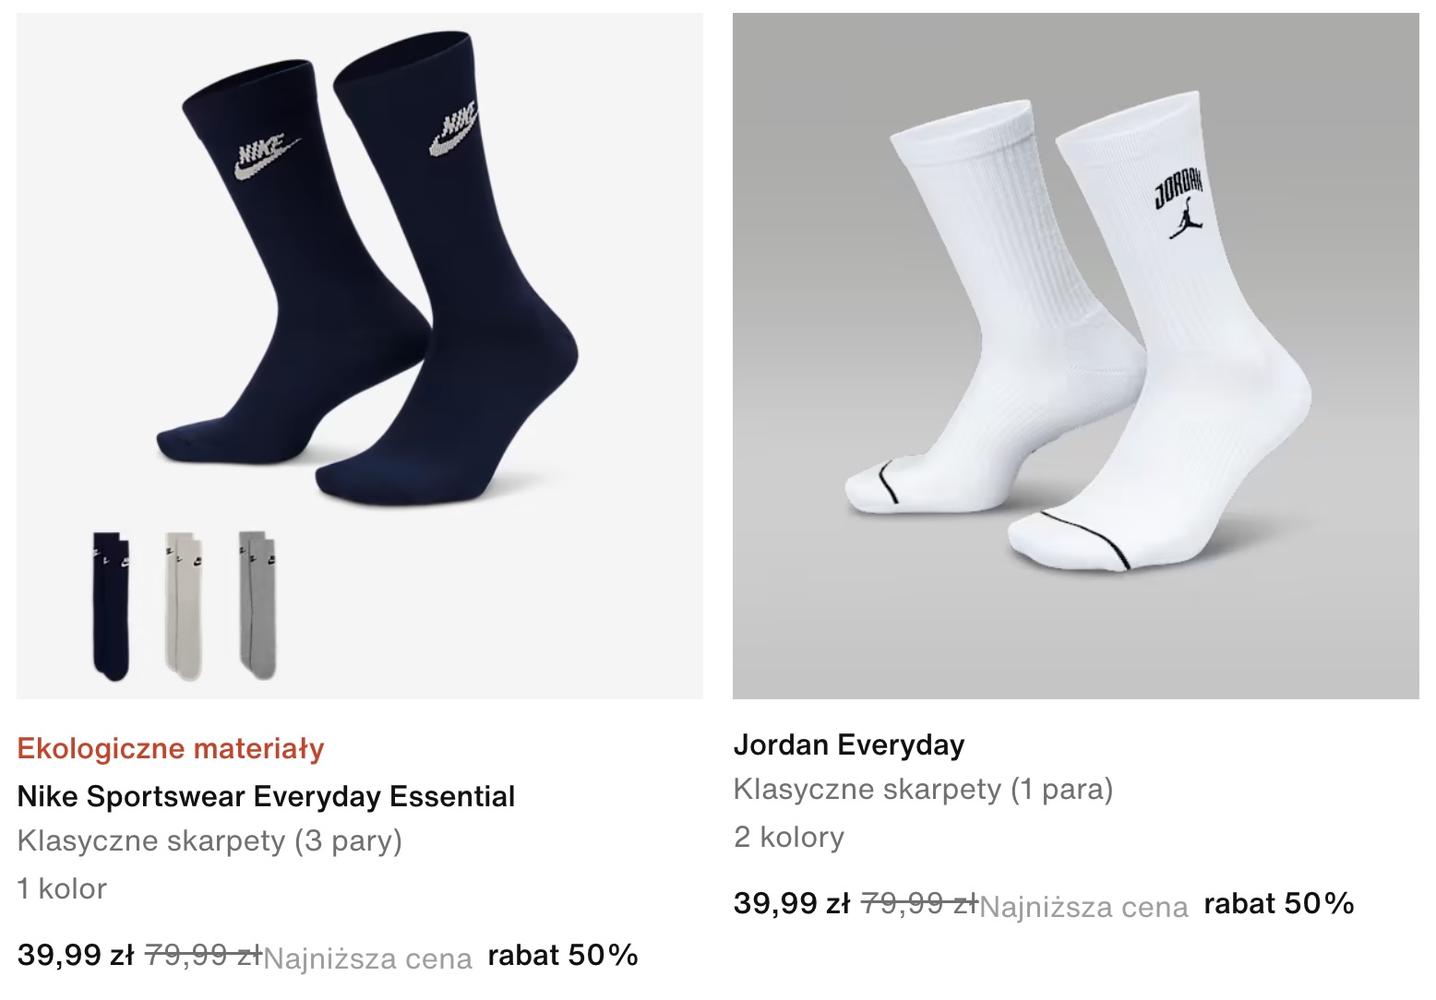Open the navy Nike socks product image
The image size is (1436, 1000).
pyautogui.click(x=360, y=355)
